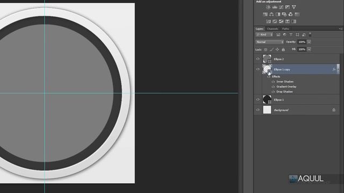Select the Ellipse 1 copy layer thumbnail
Viewport: 344px width, 193px height.
(267, 69)
